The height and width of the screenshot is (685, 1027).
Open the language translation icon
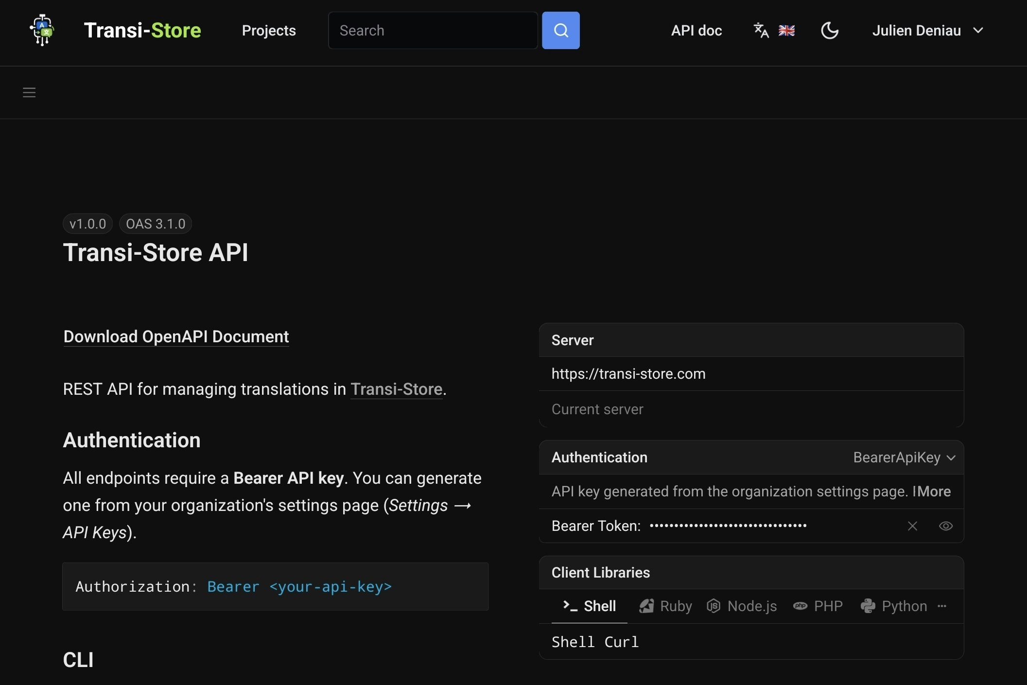(761, 30)
